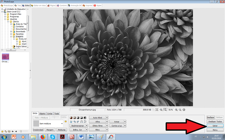Click the zoom out magnifier icon
225x140 pixels.
click(x=180, y=110)
